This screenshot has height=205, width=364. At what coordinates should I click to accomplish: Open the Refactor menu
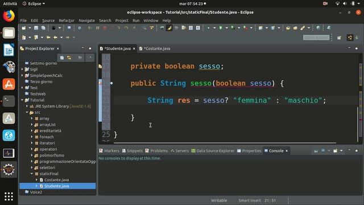point(67,20)
